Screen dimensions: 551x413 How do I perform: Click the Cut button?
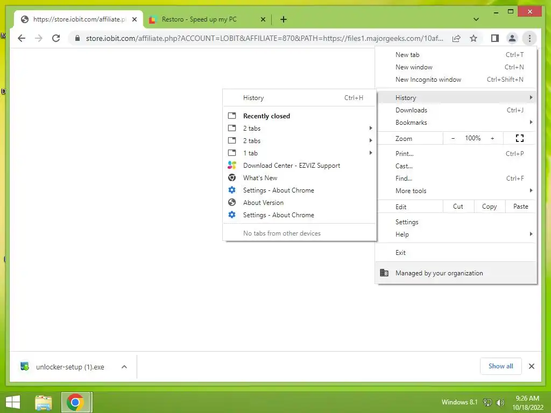click(x=458, y=206)
